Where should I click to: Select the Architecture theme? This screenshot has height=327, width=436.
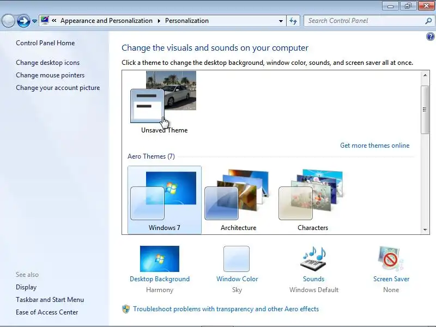tap(238, 199)
